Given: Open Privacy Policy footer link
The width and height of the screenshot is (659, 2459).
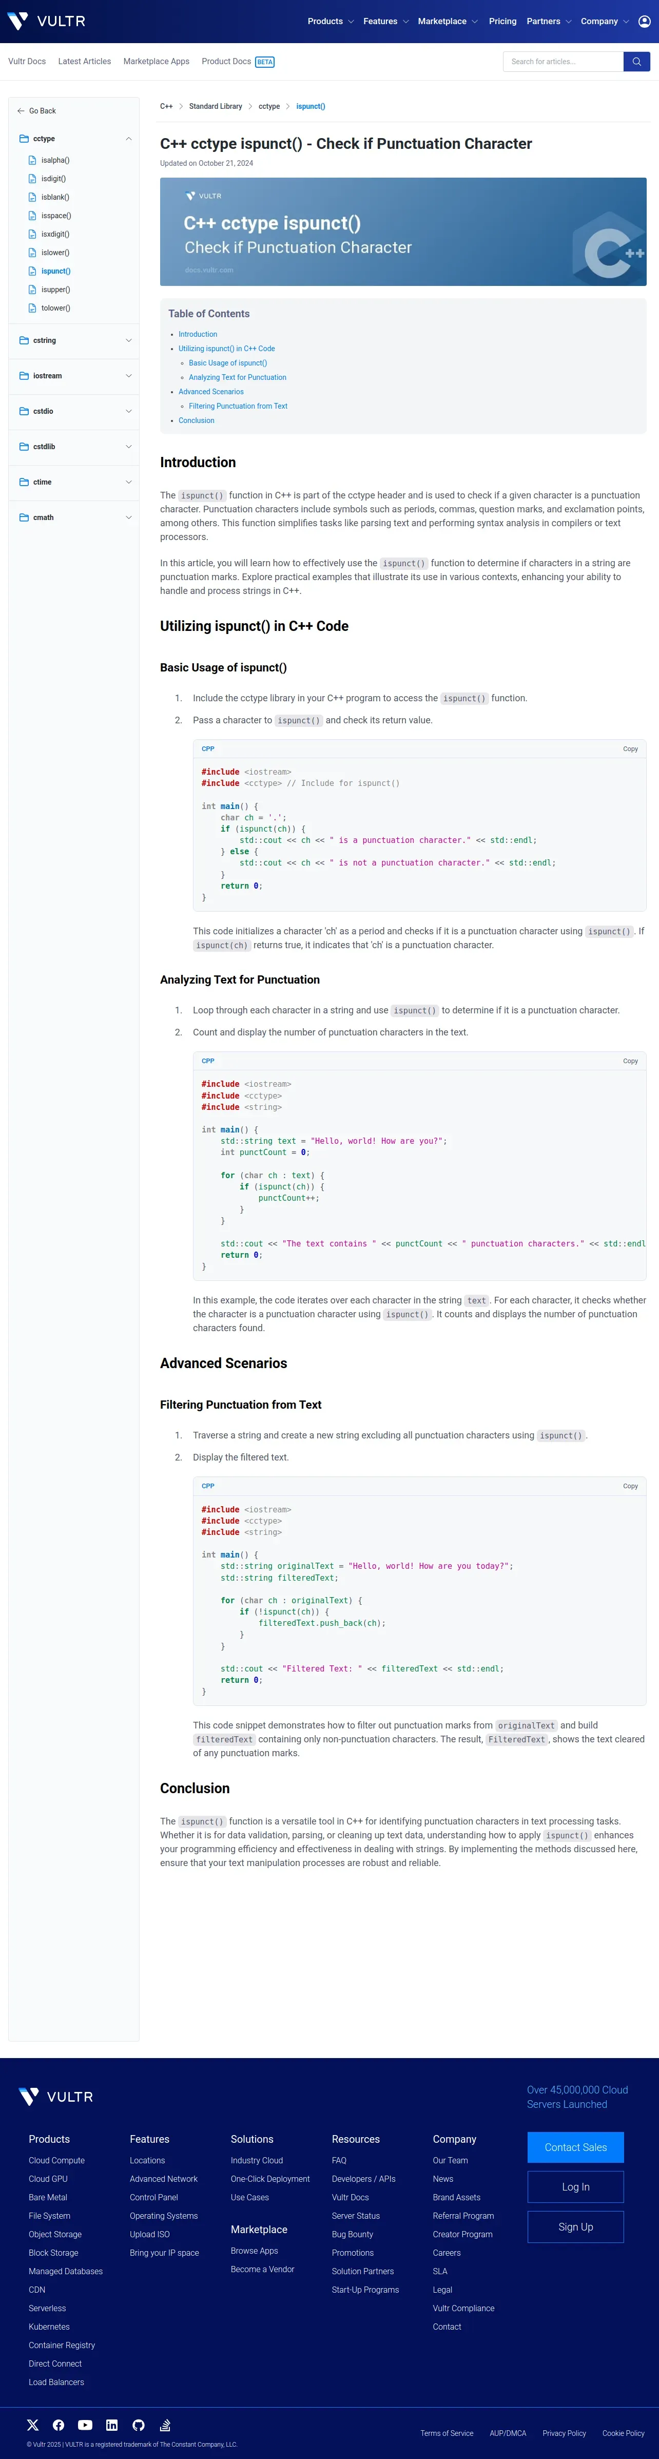Looking at the screenshot, I should (x=564, y=2433).
